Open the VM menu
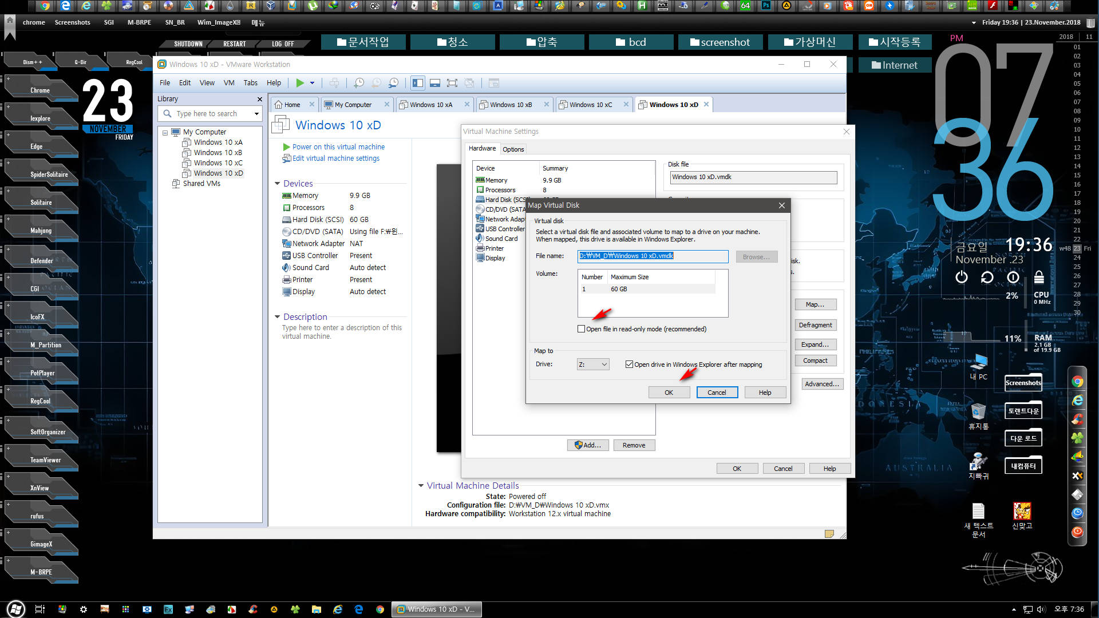The height and width of the screenshot is (618, 1099). point(229,83)
